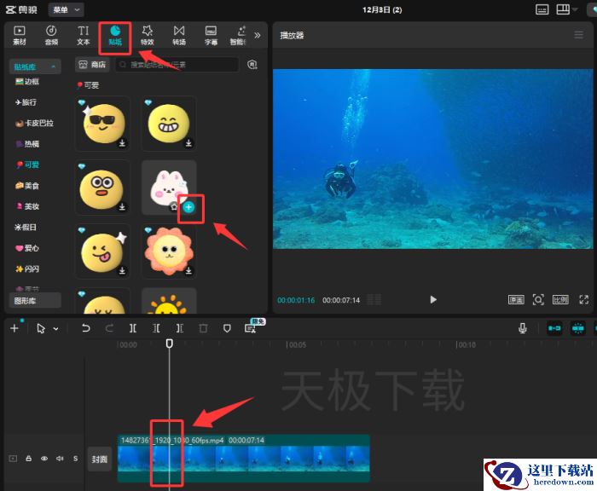Start voiceover recording with microphone icon

coord(523,328)
